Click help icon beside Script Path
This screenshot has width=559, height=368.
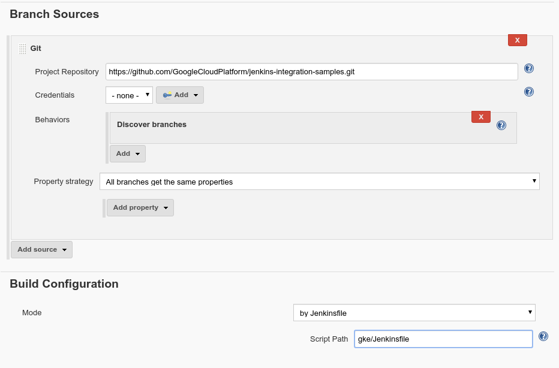[x=543, y=336]
